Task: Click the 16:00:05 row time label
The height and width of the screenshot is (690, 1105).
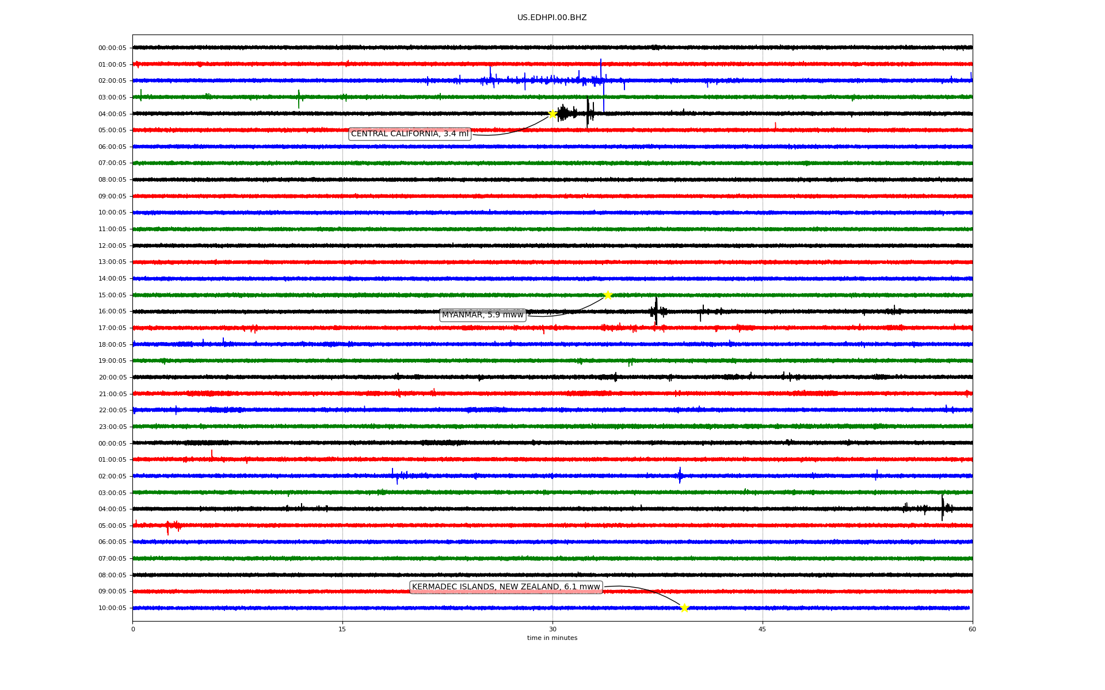Action: click(112, 312)
